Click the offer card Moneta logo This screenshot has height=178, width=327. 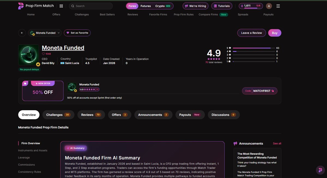pyautogui.click(x=72, y=87)
